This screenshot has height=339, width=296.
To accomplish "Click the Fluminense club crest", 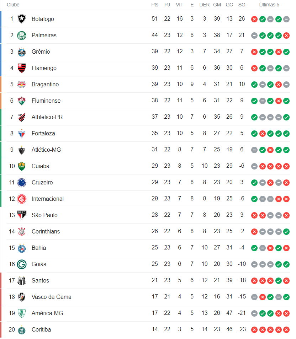I will pos(22,101).
